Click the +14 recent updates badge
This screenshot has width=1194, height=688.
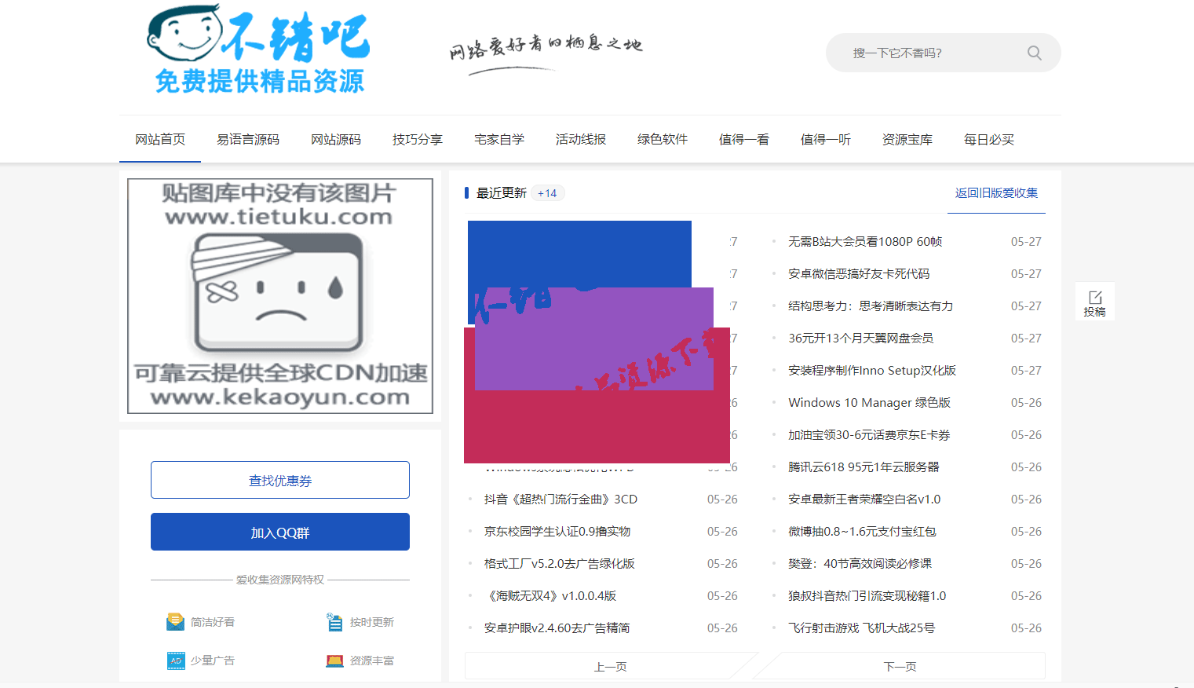547,193
